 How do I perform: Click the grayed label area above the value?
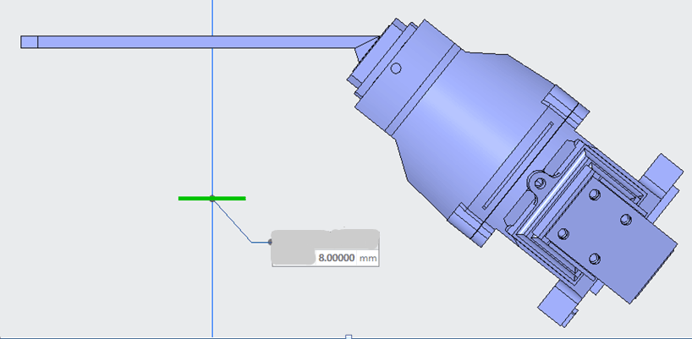325,238
